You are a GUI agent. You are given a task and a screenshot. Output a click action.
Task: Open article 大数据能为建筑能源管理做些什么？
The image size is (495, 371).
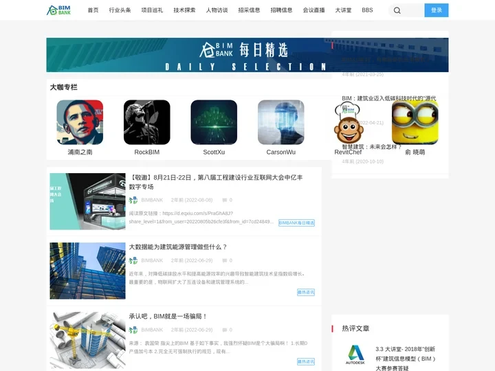tap(178, 247)
